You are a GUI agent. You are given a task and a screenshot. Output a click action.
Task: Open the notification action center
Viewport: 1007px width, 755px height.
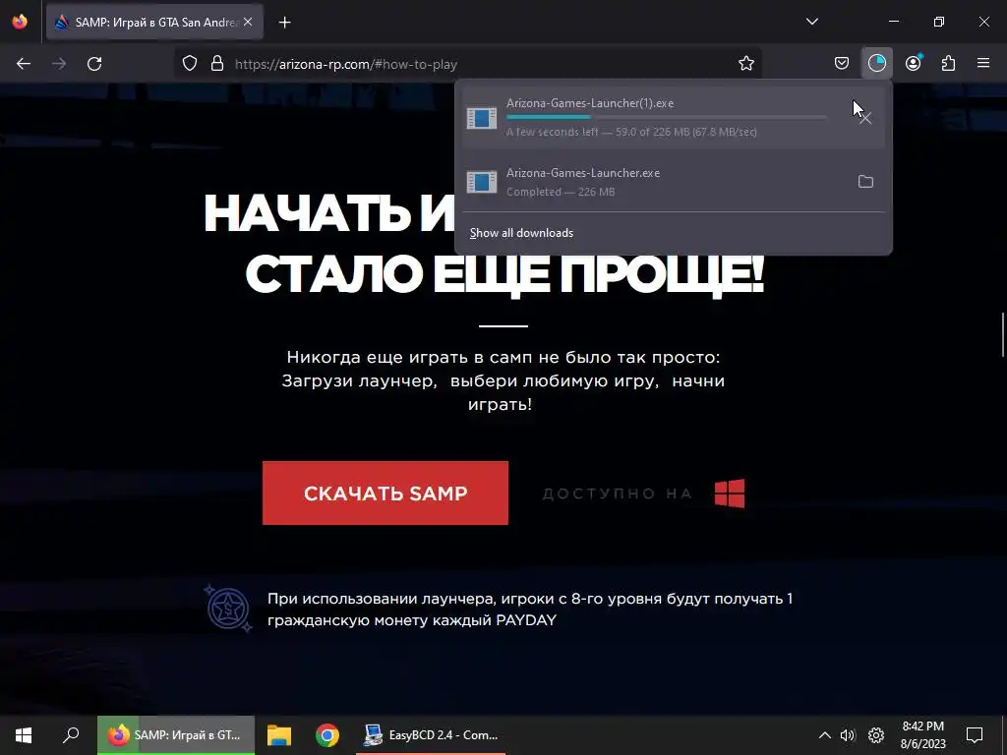[975, 735]
